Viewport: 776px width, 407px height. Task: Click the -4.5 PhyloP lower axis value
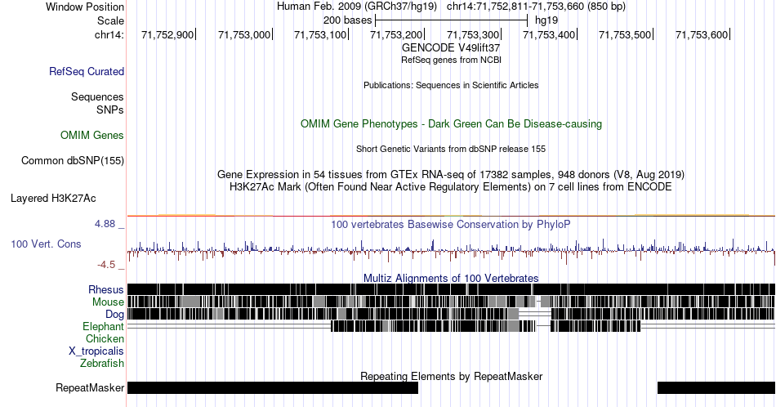click(106, 265)
